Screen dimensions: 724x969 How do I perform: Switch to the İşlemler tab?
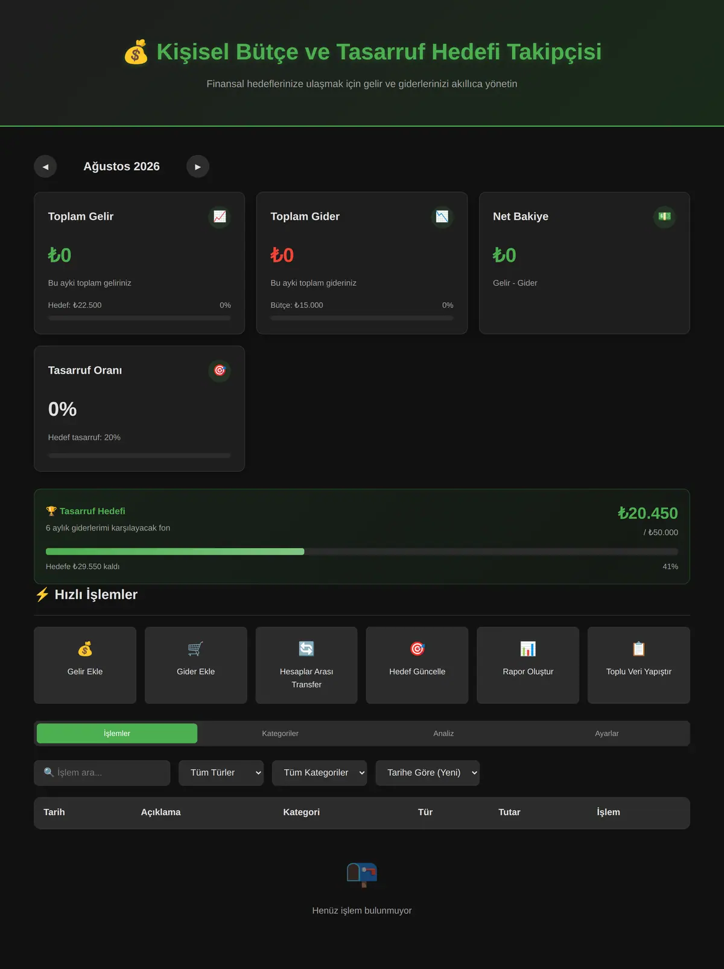coord(117,734)
